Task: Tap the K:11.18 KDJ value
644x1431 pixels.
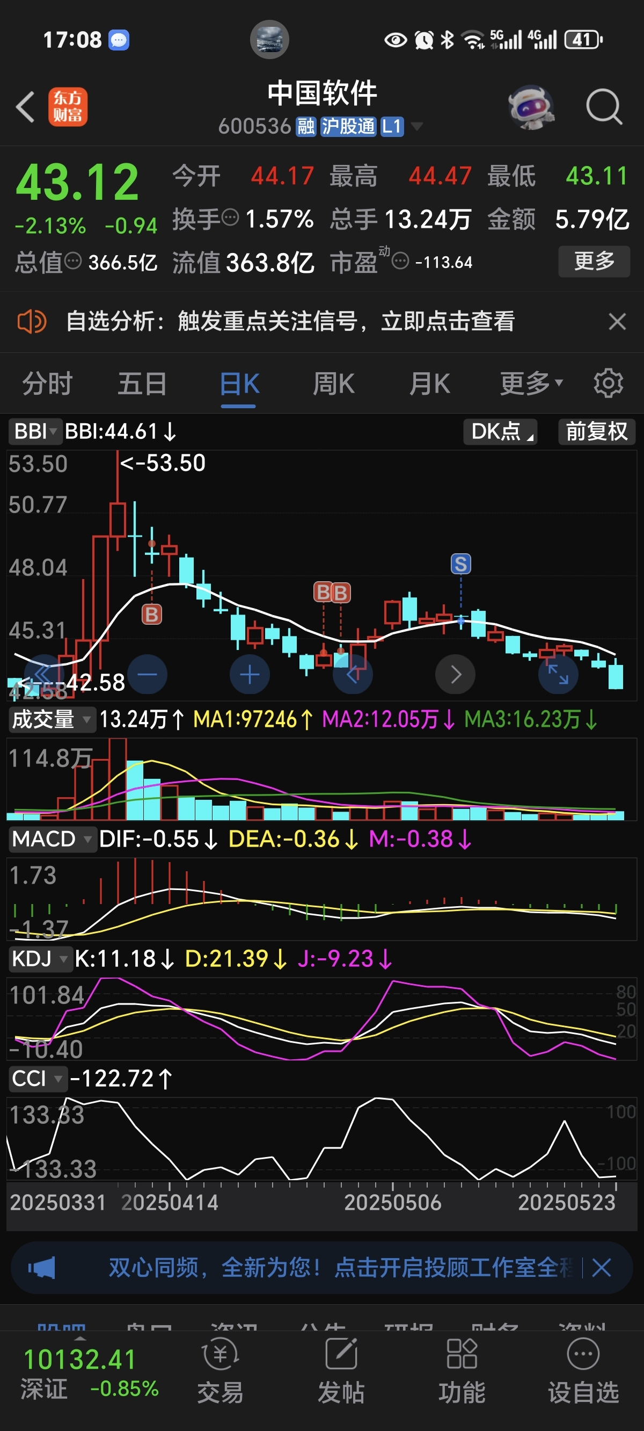Action: [x=125, y=959]
